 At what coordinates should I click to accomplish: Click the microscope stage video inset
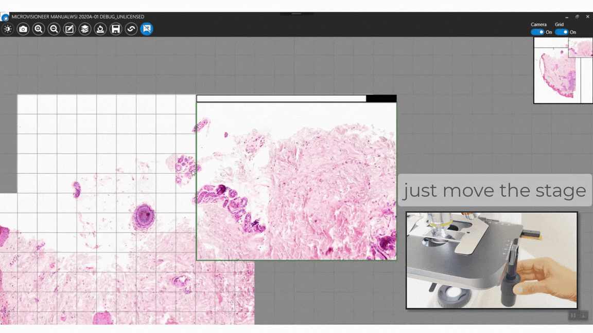pos(492,260)
